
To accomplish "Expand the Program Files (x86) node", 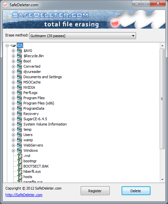I will [13, 103].
